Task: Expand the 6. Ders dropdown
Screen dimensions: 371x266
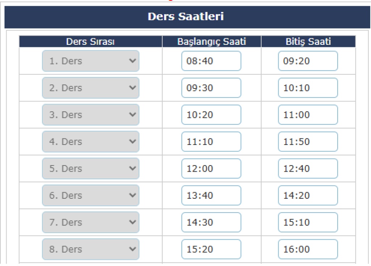Action: click(91, 196)
